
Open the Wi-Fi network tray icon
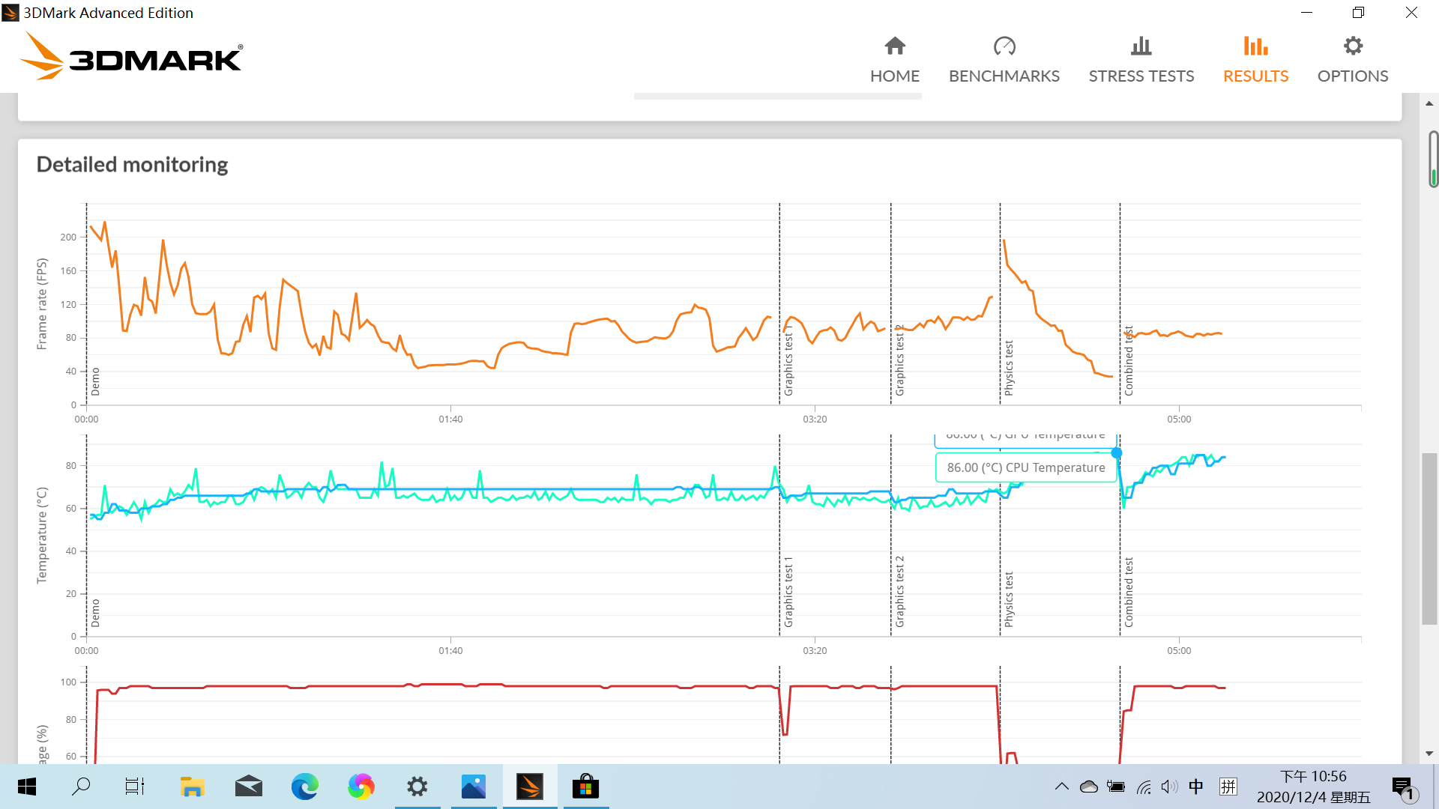(1144, 787)
